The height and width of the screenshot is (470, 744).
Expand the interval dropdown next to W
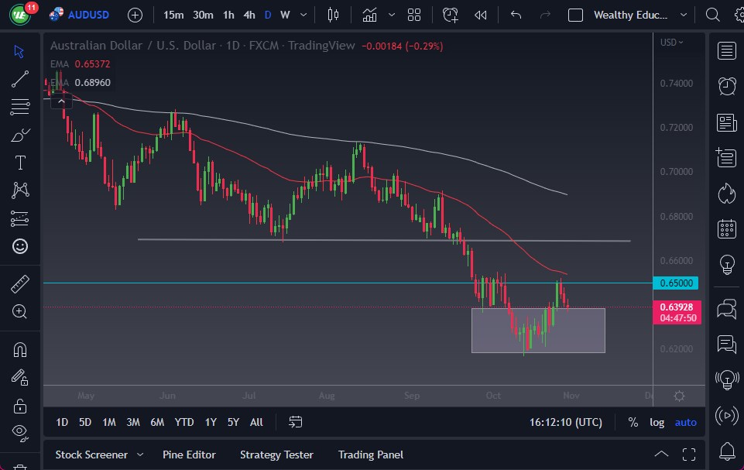click(x=303, y=14)
